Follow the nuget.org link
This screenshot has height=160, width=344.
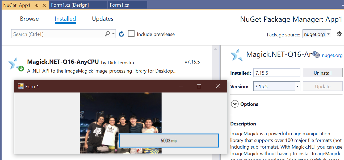pyautogui.click(x=332, y=55)
